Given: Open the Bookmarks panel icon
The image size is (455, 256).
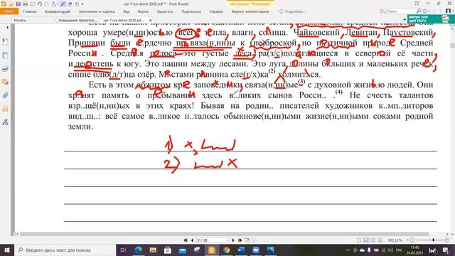Looking at the screenshot, I should coord(5,41).
